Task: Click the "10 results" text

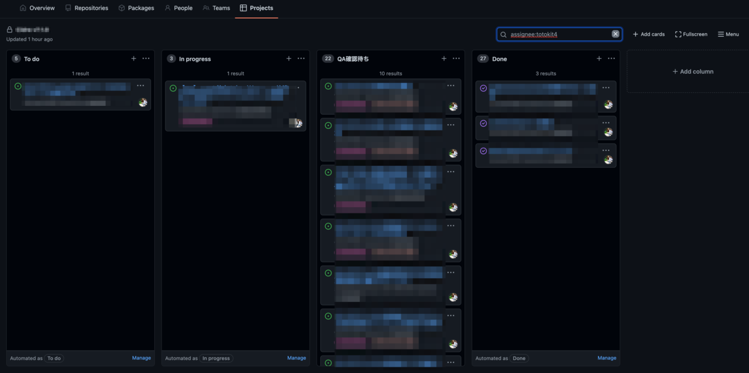Action: click(391, 74)
